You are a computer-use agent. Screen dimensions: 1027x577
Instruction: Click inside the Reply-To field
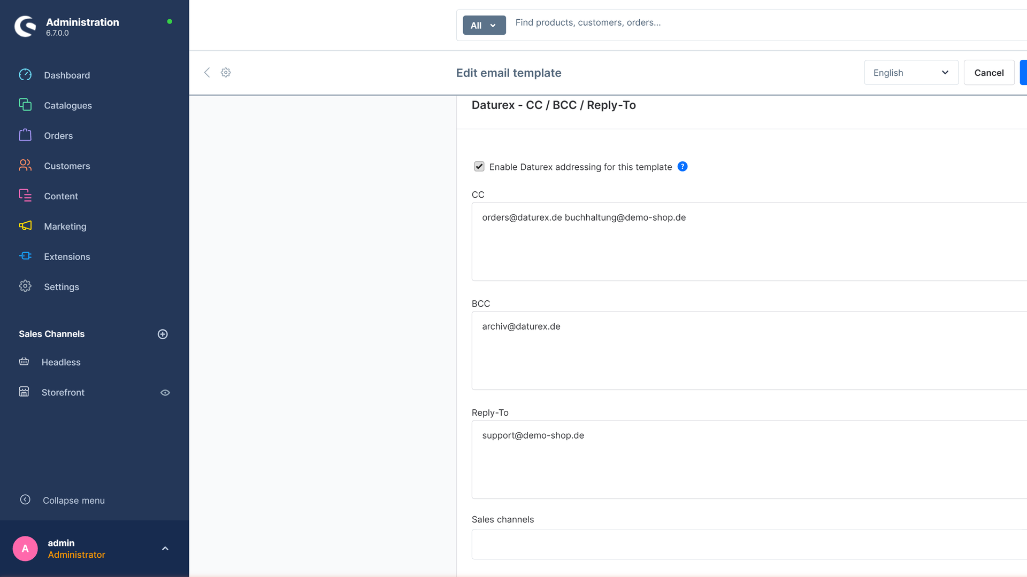749,459
